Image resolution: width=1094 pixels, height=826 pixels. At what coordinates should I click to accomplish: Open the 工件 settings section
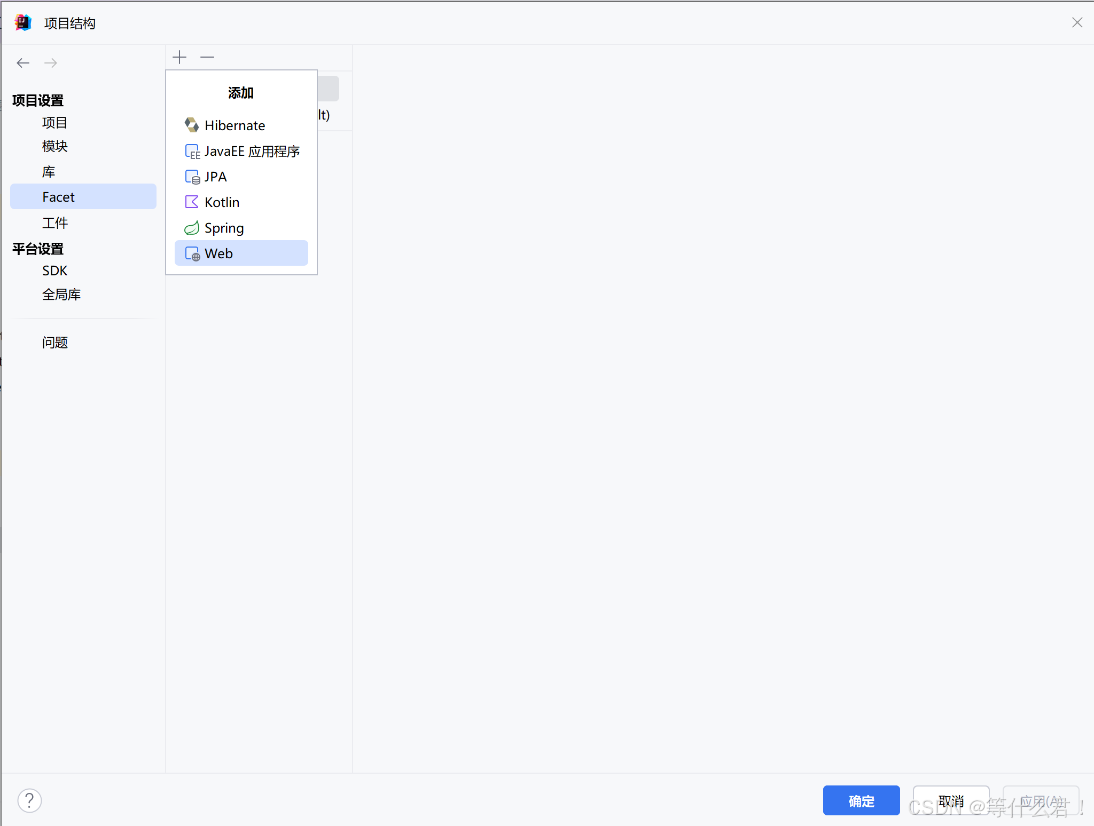click(x=55, y=223)
